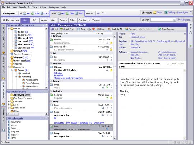
Task: Click Assign Categories action link
Action: pos(140,52)
